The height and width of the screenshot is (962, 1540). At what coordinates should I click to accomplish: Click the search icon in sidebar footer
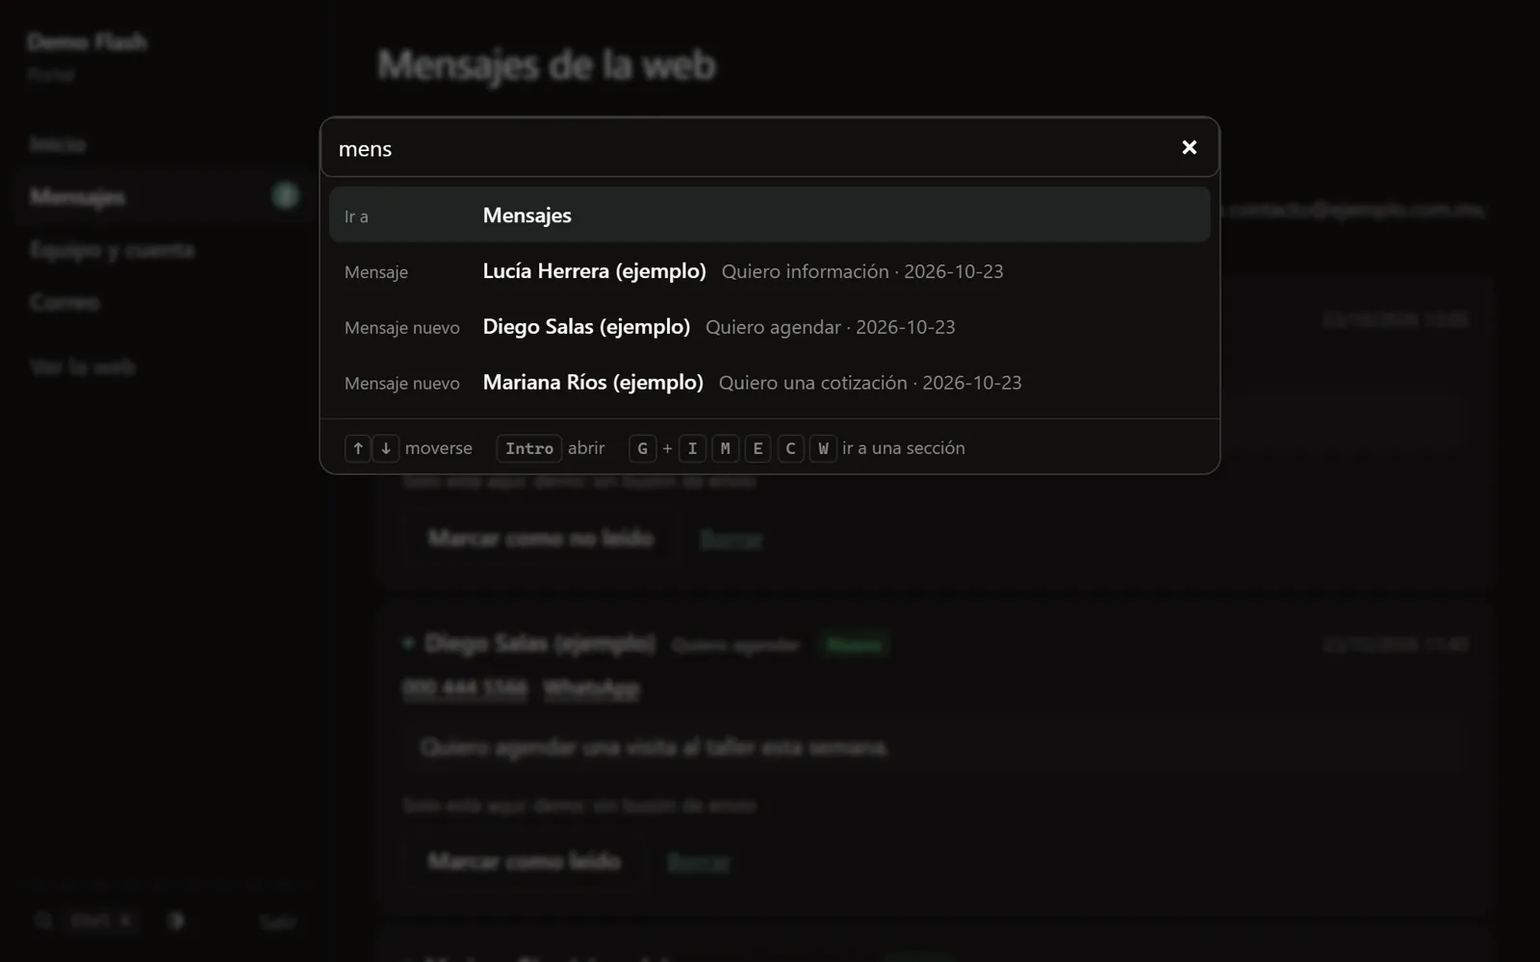point(43,921)
